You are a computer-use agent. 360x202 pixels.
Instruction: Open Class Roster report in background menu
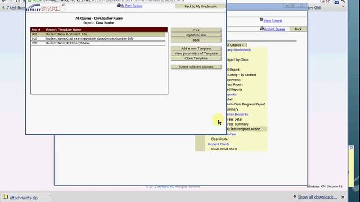point(220,139)
